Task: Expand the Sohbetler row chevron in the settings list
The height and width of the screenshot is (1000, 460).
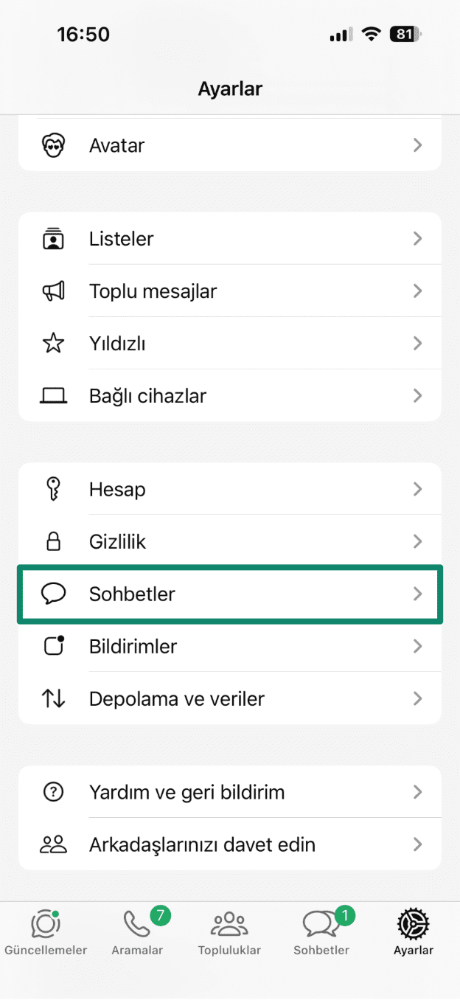Action: click(417, 594)
